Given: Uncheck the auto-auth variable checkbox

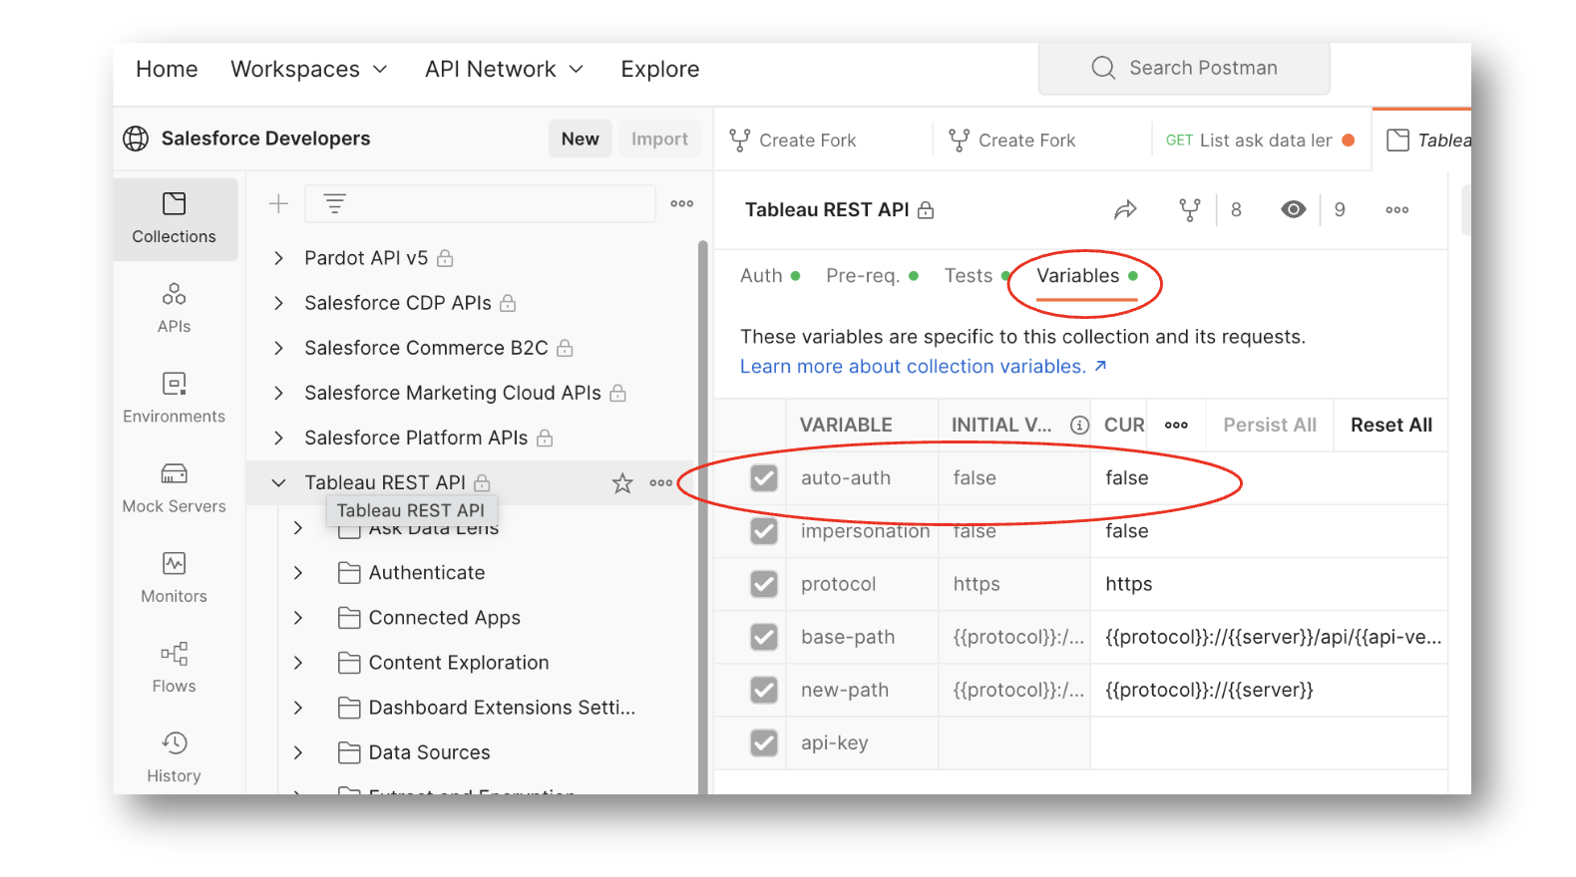Looking at the screenshot, I should click(x=764, y=478).
